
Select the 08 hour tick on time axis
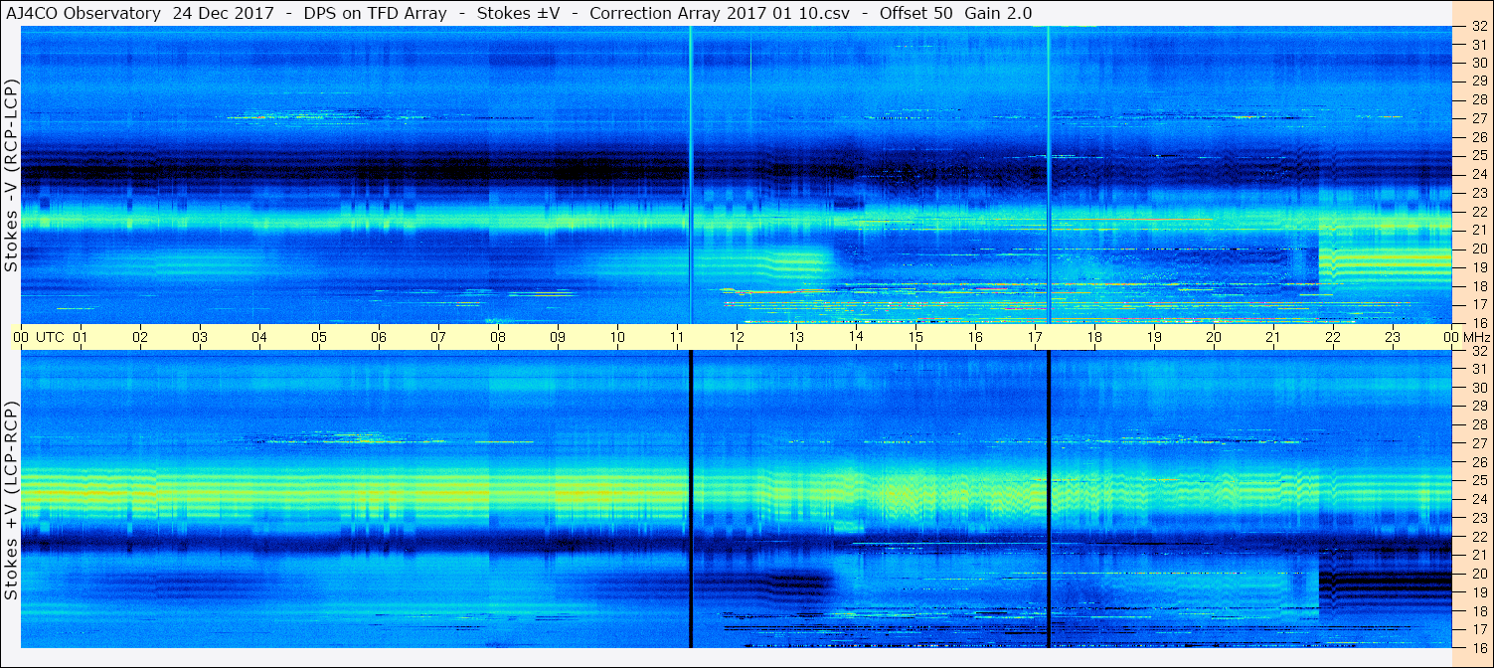pos(498,337)
